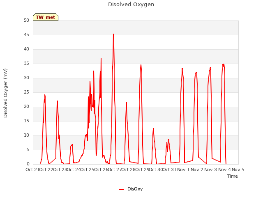Screen dimensions: 263x197
Task: Click the 'Oct 25' x-axis tick label
Action: [88, 170]
